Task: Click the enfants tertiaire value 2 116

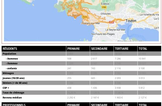Action: [118, 68]
